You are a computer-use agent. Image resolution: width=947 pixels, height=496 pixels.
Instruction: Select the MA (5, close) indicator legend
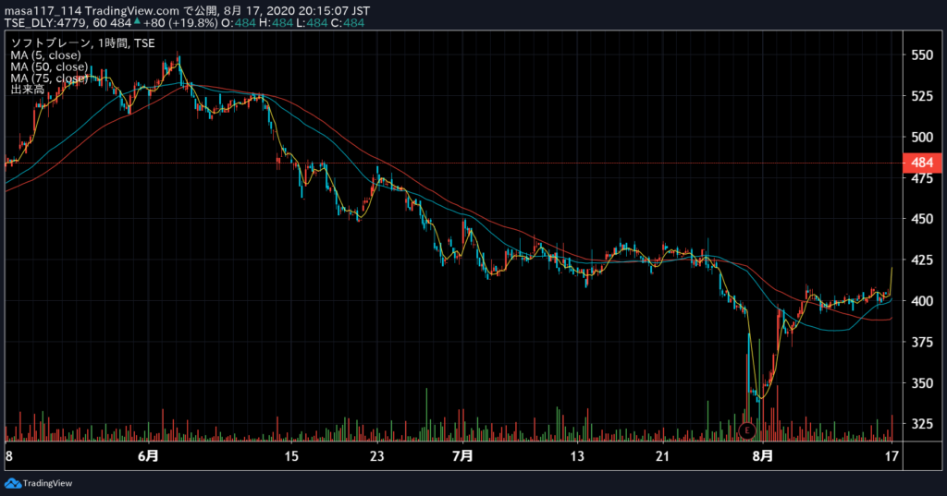(45, 54)
